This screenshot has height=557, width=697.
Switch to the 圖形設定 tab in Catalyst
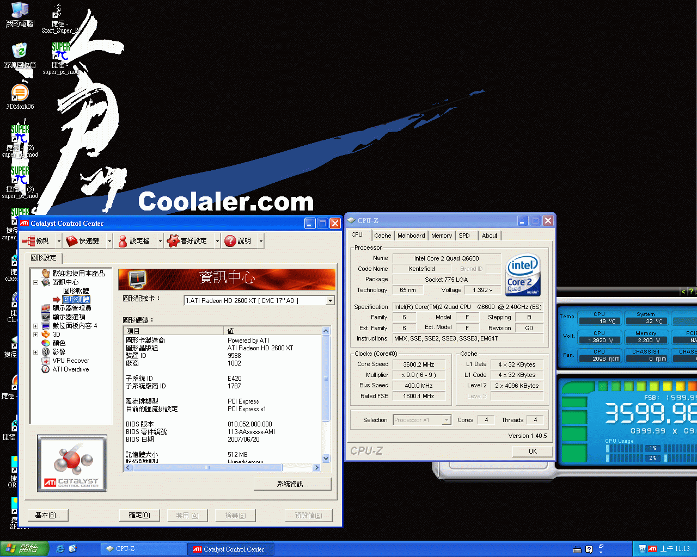coord(44,258)
